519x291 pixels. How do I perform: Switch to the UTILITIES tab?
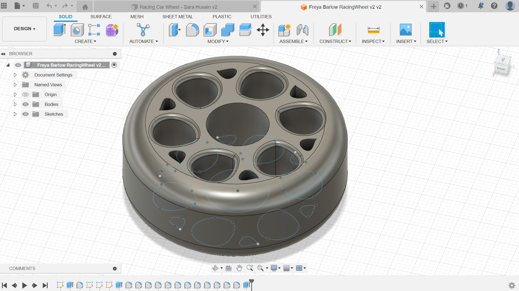tap(261, 17)
